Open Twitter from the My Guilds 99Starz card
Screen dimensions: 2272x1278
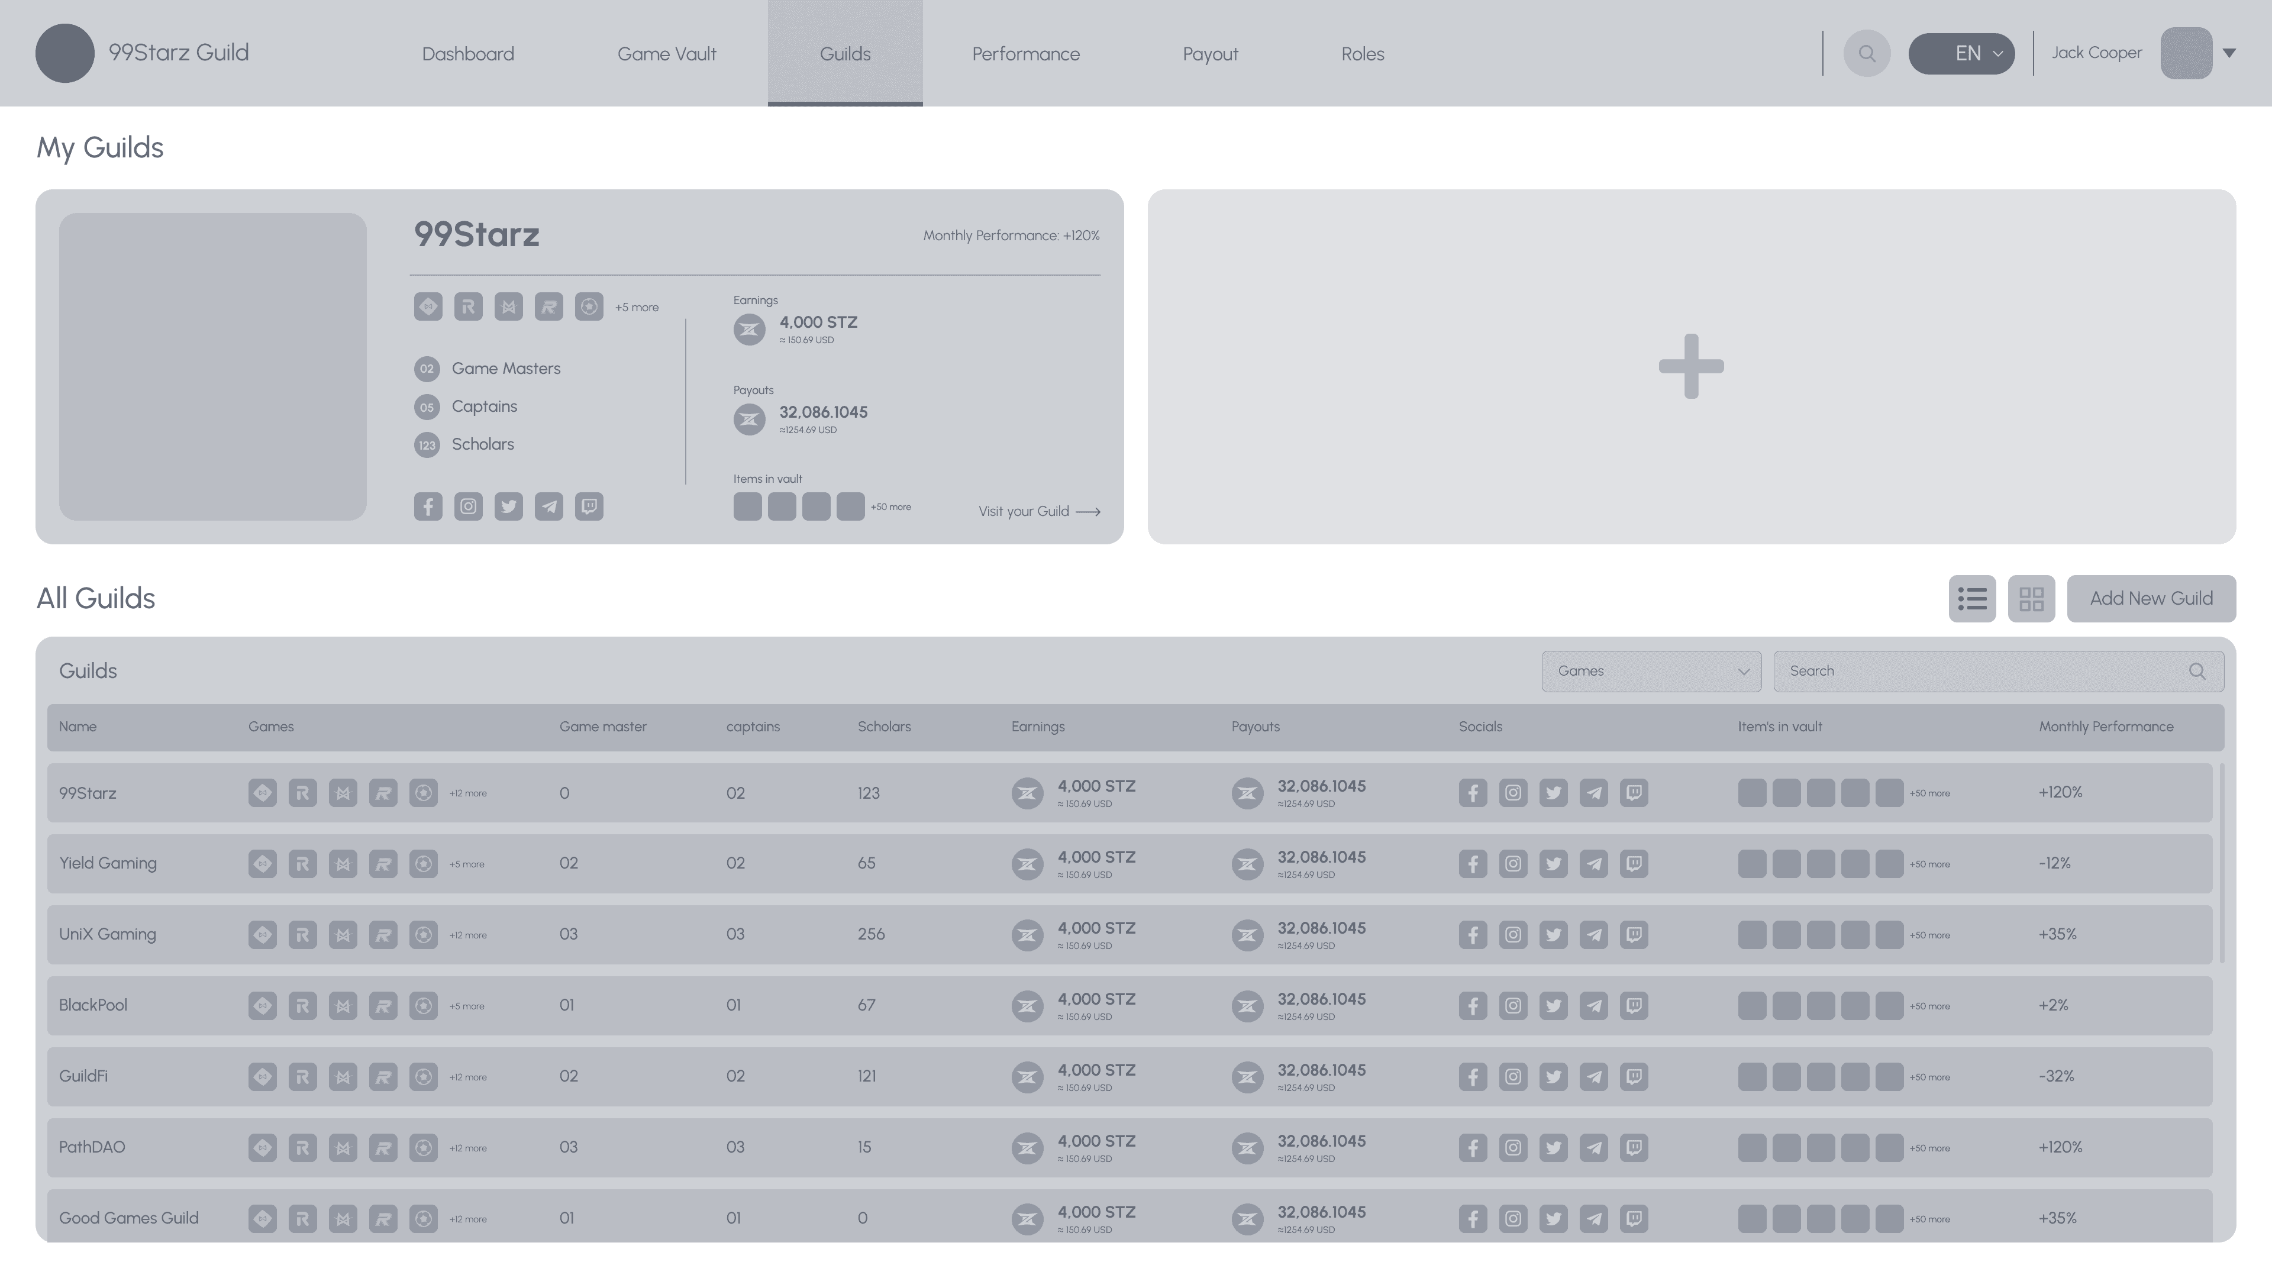click(508, 506)
